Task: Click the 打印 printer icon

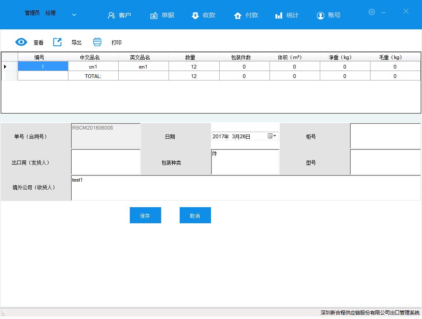Action: point(97,42)
